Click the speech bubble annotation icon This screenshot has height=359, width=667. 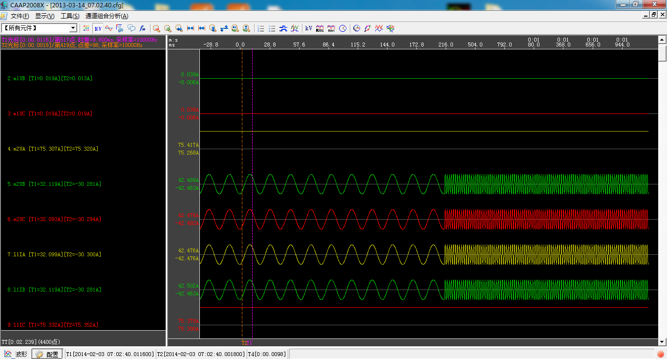coord(131,28)
